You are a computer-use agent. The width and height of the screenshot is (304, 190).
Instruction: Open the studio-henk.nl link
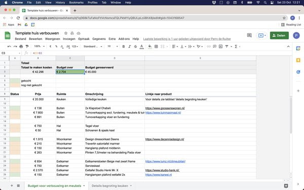click(162, 170)
